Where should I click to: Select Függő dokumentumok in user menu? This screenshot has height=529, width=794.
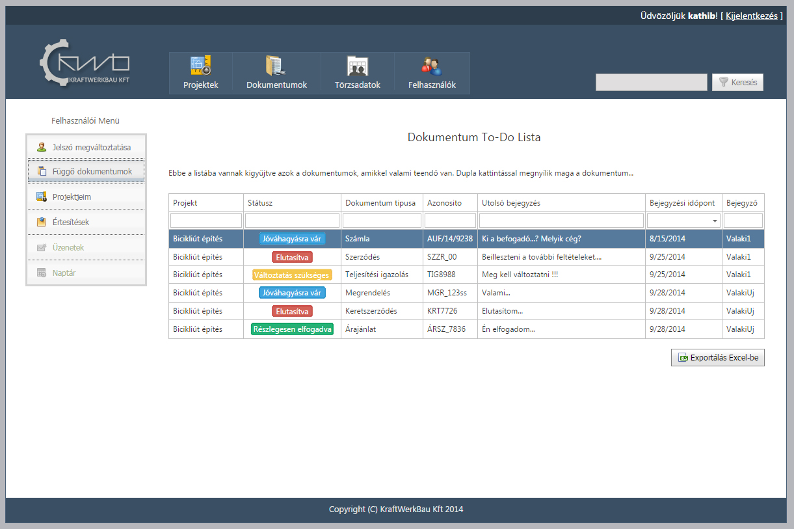[x=86, y=171]
